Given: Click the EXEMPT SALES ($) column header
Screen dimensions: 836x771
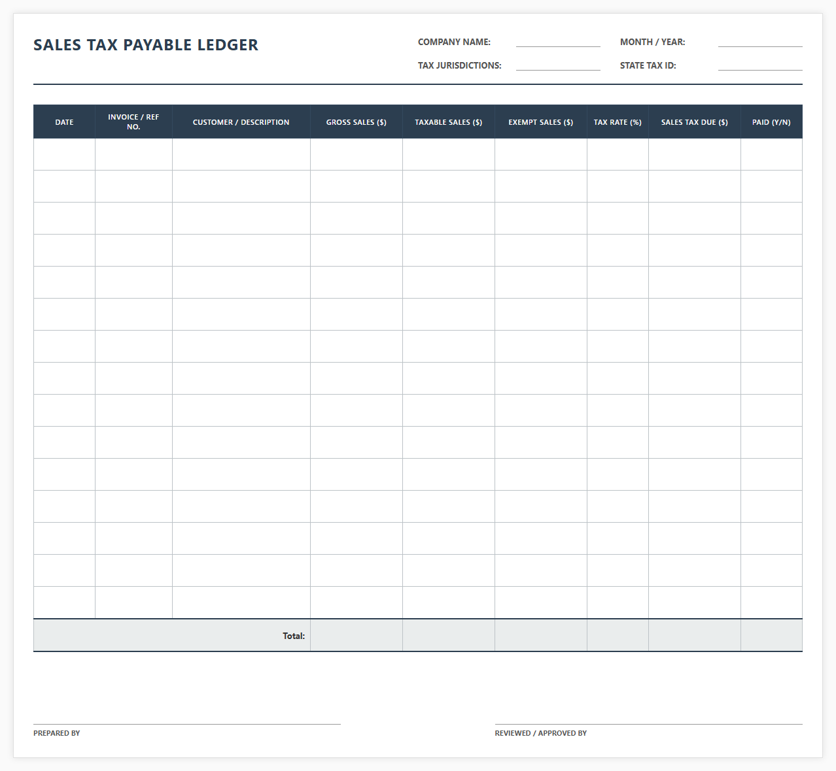Looking at the screenshot, I should pos(541,122).
